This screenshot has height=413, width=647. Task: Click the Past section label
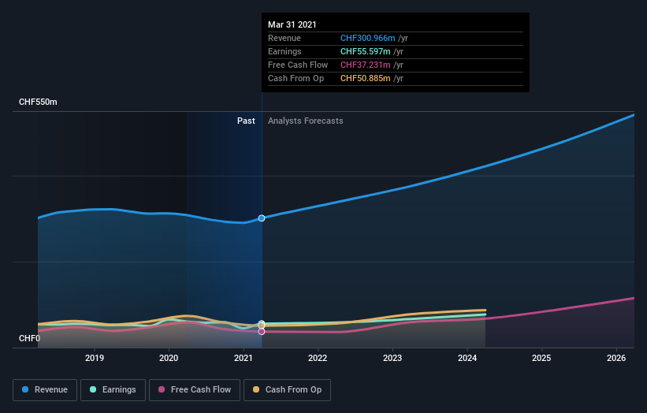click(246, 121)
